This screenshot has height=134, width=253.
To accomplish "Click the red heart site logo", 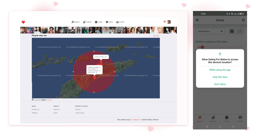I will [x=23, y=22].
